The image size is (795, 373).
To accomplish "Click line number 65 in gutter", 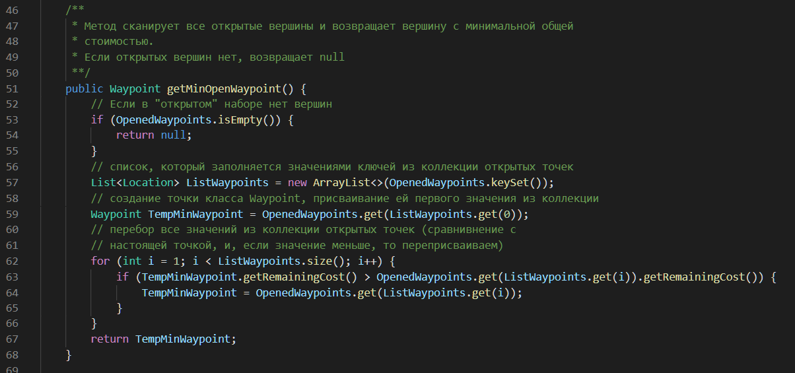I will pyautogui.click(x=12, y=308).
